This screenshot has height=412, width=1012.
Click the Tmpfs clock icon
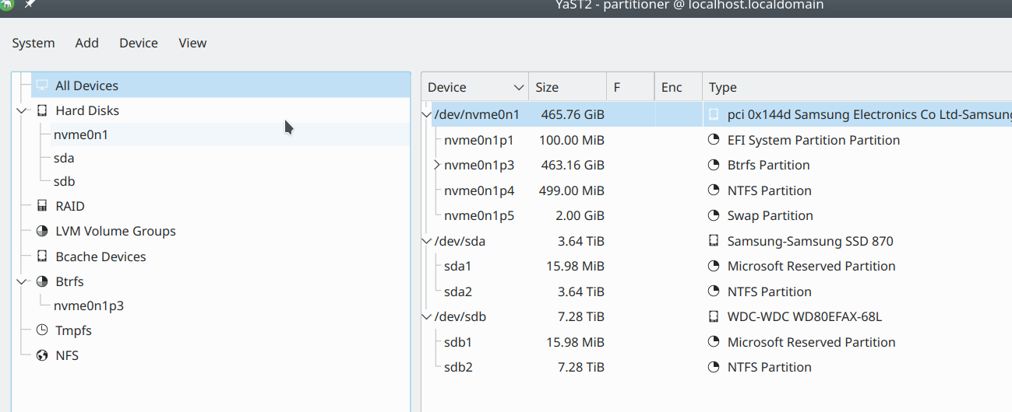point(42,330)
